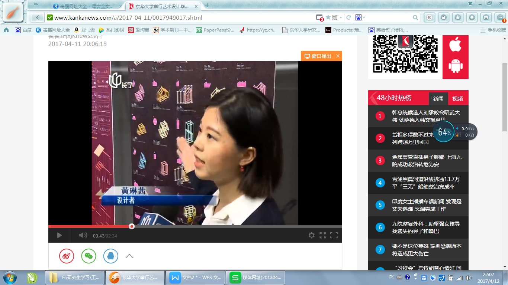Screen dimensions: 508x285
Task: Switch to the 视频 tab in hot list
Action: coord(457,99)
